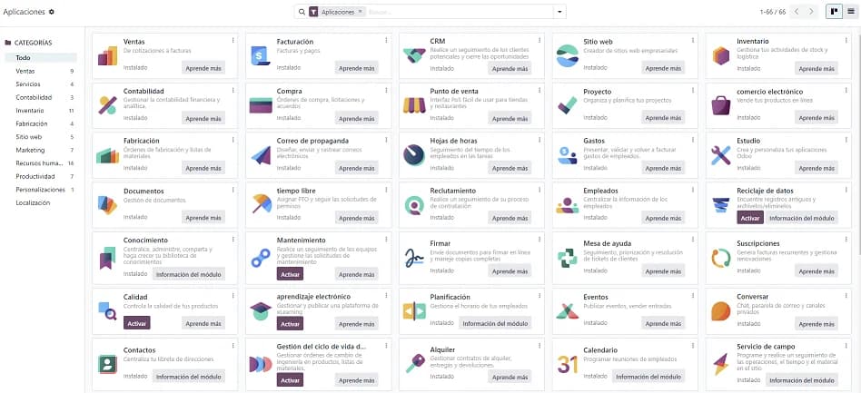861x393 pixels.
Task: Click the Punto de venta app icon
Action: 414,105
